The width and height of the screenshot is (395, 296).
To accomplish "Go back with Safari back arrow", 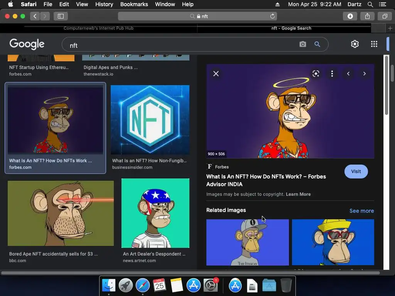I will 35,16.
